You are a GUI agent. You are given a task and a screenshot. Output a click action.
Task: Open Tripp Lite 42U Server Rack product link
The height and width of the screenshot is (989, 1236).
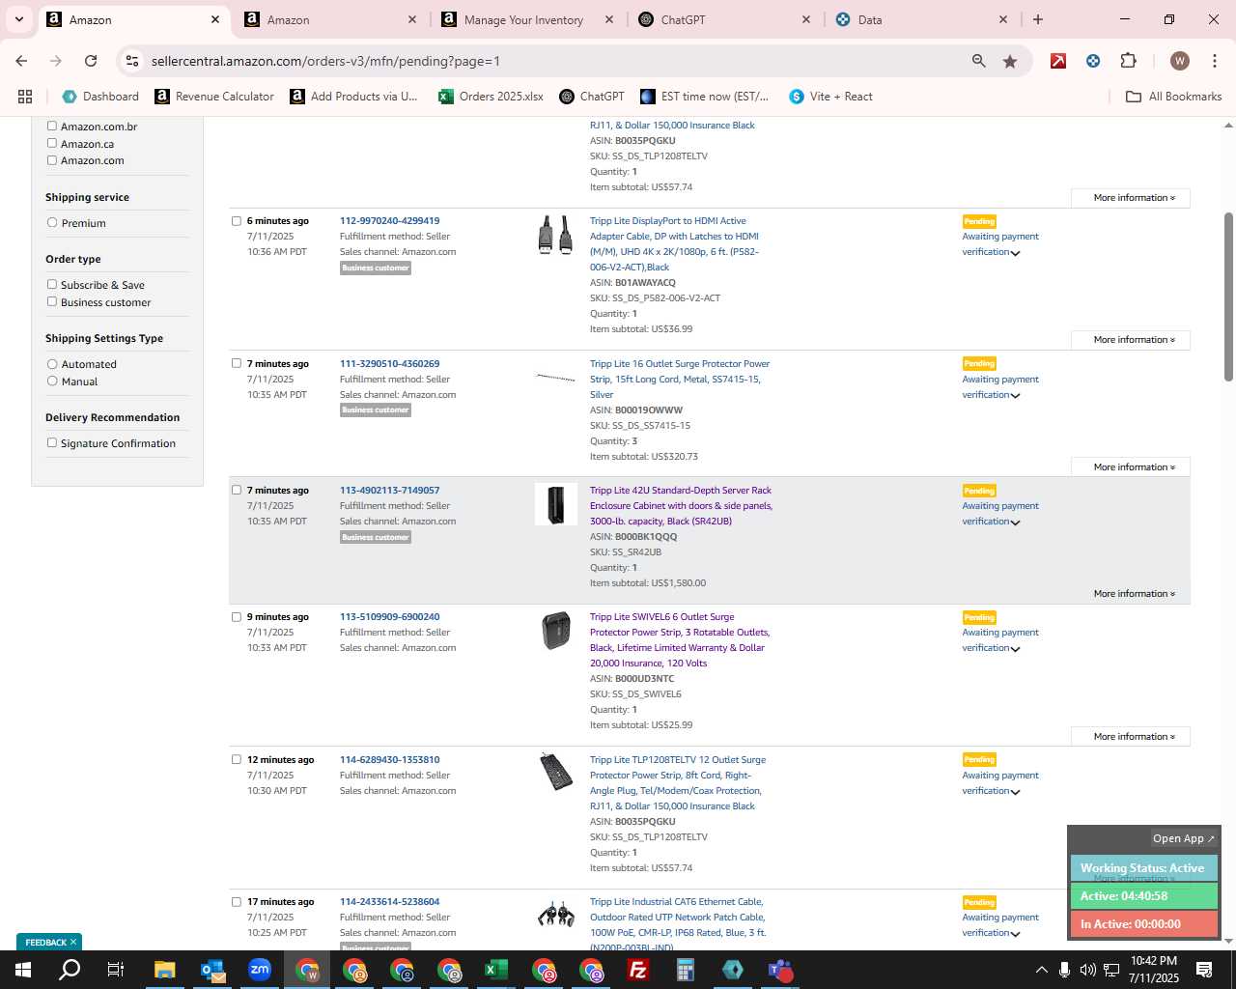click(681, 506)
